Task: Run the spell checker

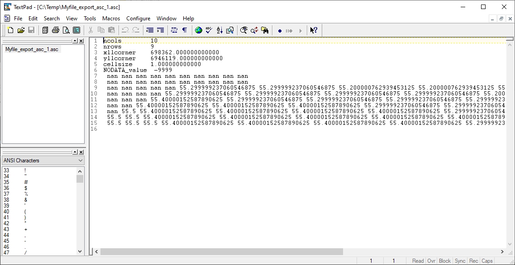Action: pyautogui.click(x=208, y=30)
